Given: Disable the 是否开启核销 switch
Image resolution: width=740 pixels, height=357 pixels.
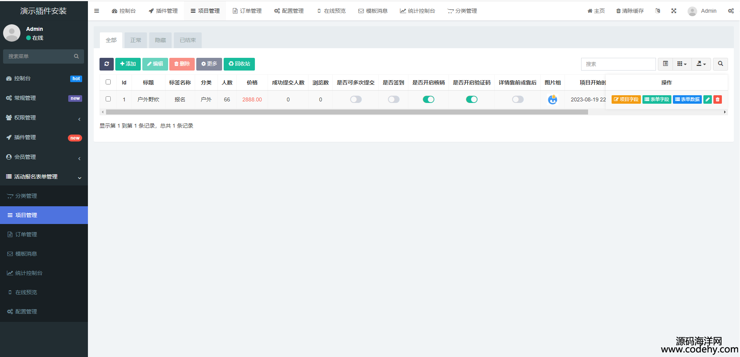Looking at the screenshot, I should (x=428, y=99).
